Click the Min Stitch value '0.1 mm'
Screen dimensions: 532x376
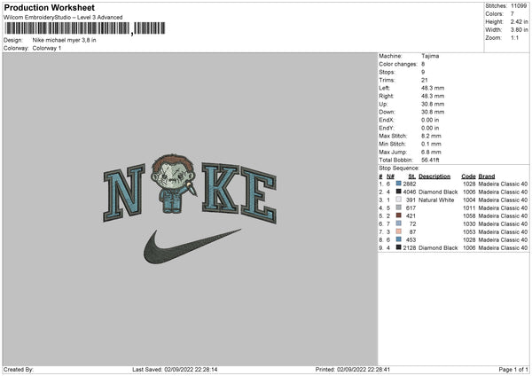tap(431, 144)
